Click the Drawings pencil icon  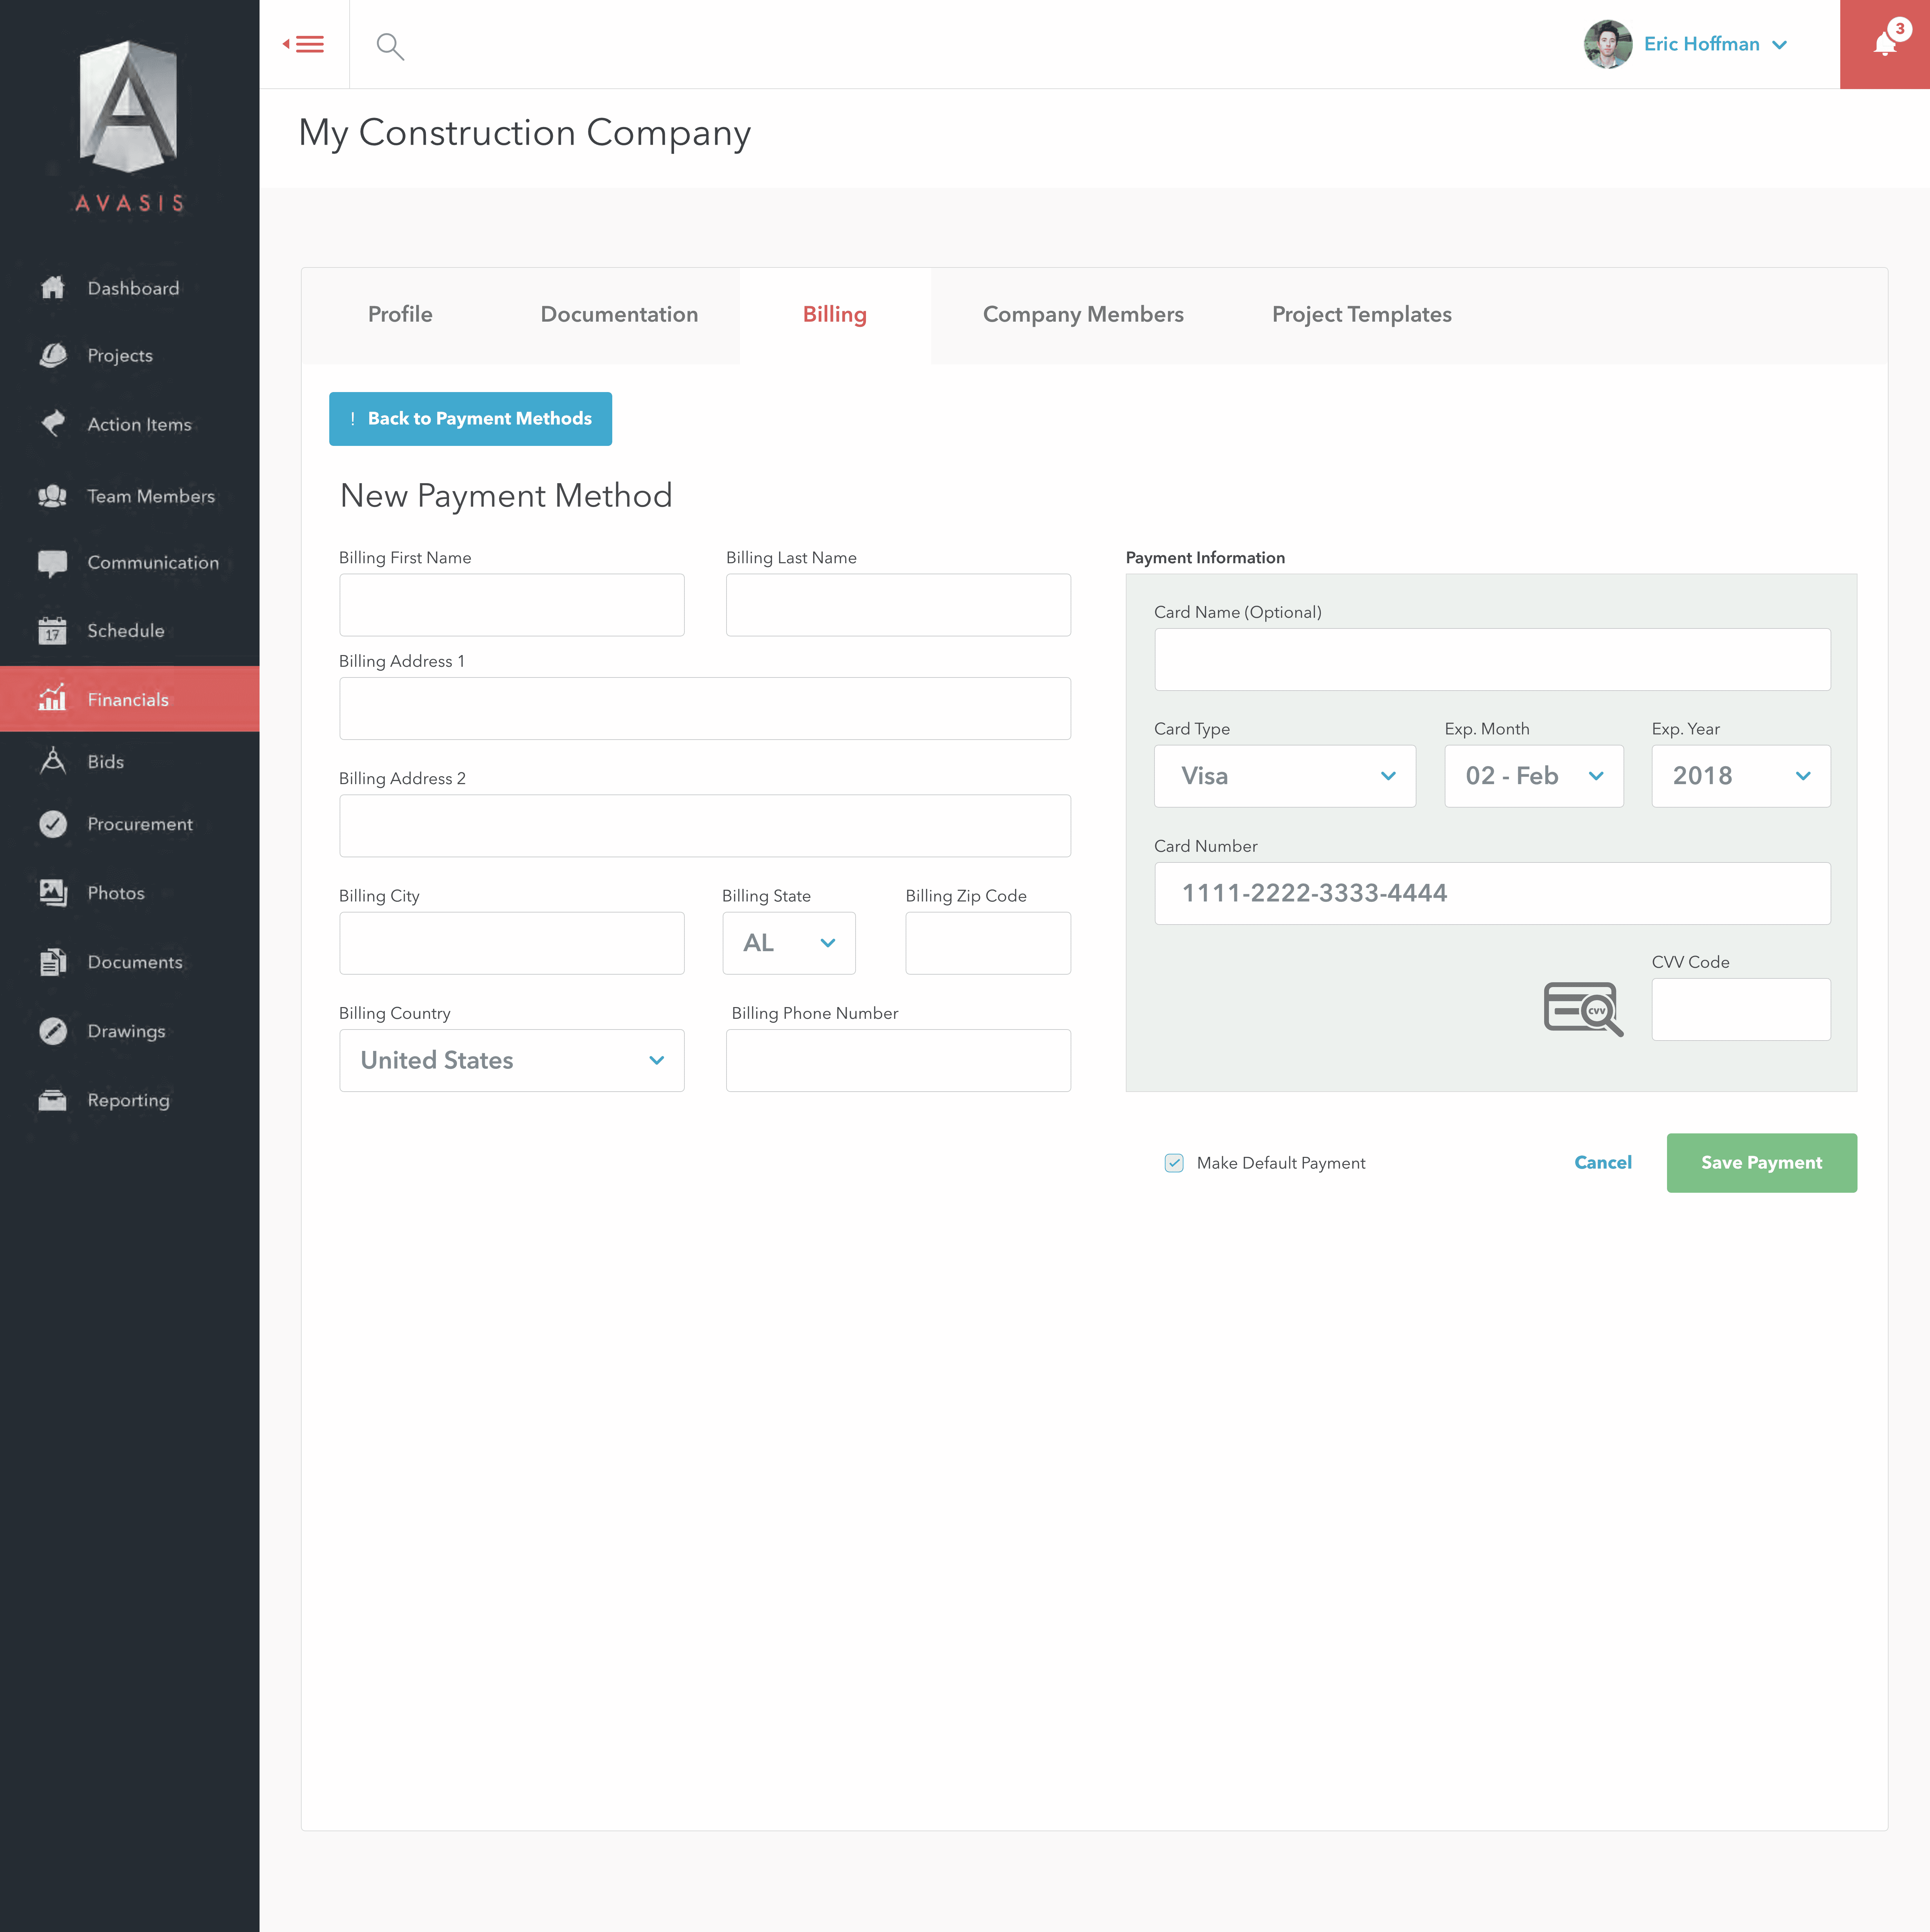(x=53, y=1031)
